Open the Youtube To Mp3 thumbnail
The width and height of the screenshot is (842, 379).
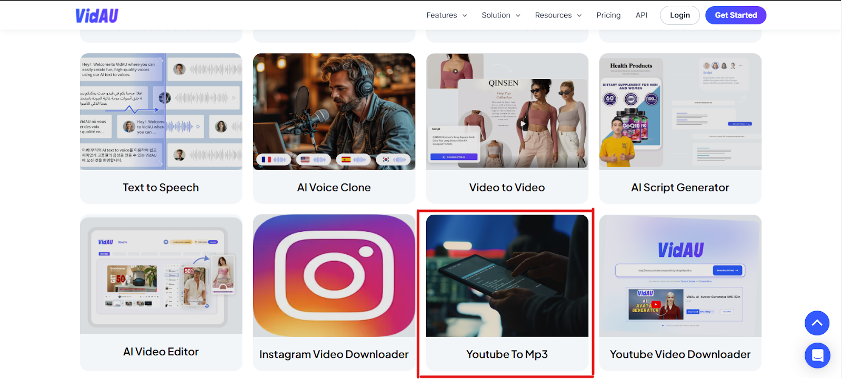(x=507, y=276)
